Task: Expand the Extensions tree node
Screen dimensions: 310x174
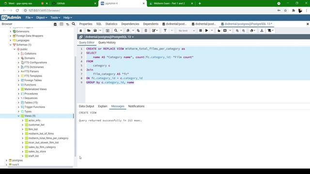Action: tap(11, 31)
